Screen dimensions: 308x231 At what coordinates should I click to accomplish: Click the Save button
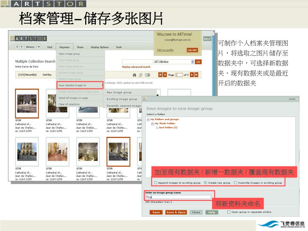pyautogui.click(x=156, y=212)
